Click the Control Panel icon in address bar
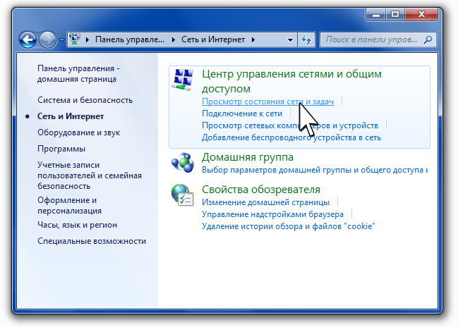The image size is (458, 327). click(x=76, y=39)
